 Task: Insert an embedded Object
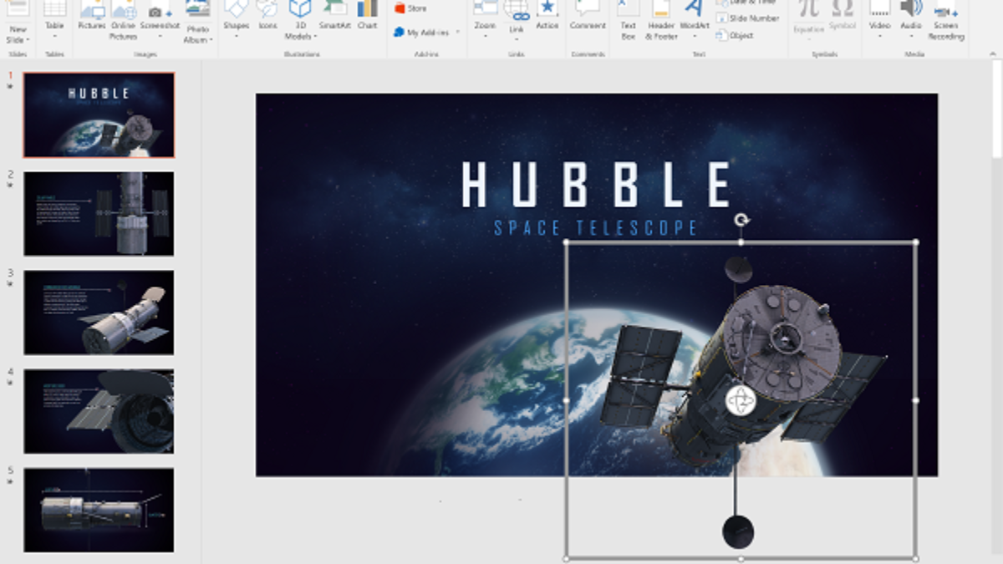click(736, 35)
